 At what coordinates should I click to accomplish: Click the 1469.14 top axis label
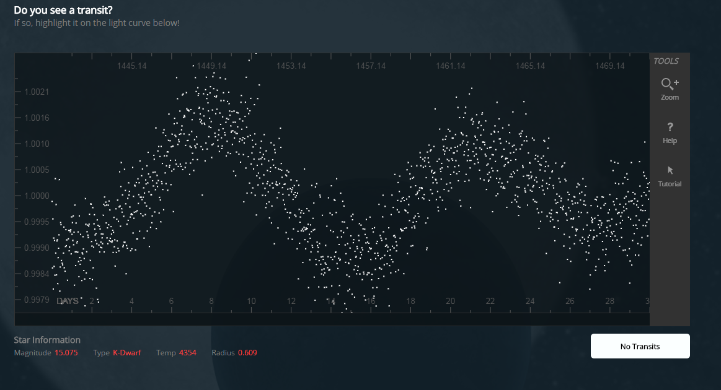click(x=610, y=66)
